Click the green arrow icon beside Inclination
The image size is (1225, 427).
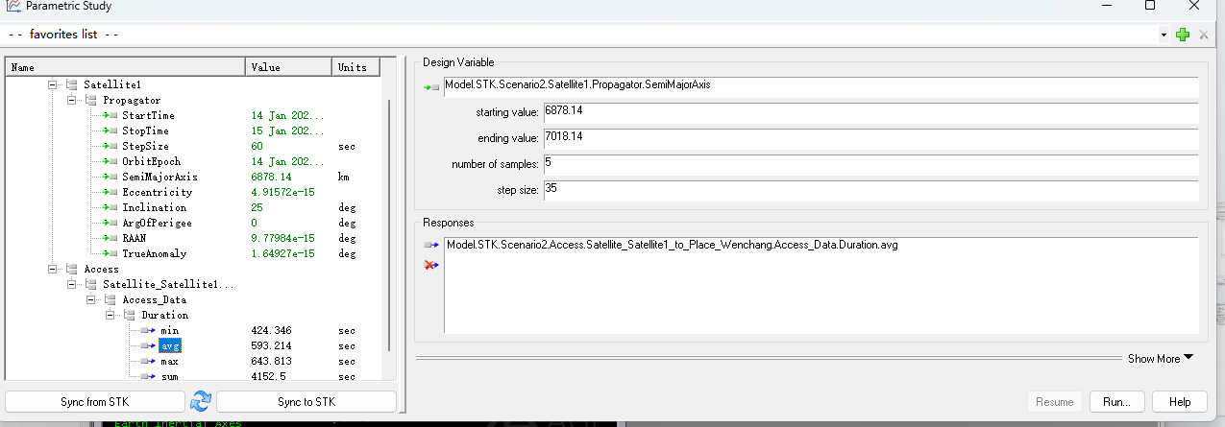[x=110, y=207]
